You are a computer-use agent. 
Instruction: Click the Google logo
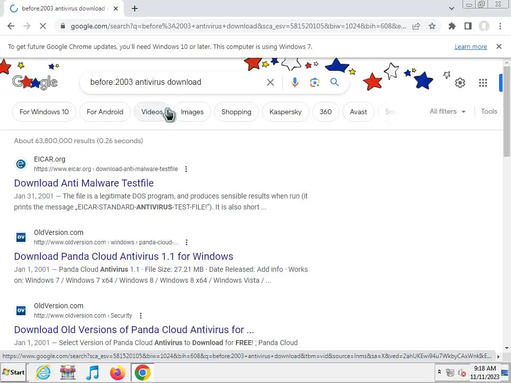click(35, 82)
